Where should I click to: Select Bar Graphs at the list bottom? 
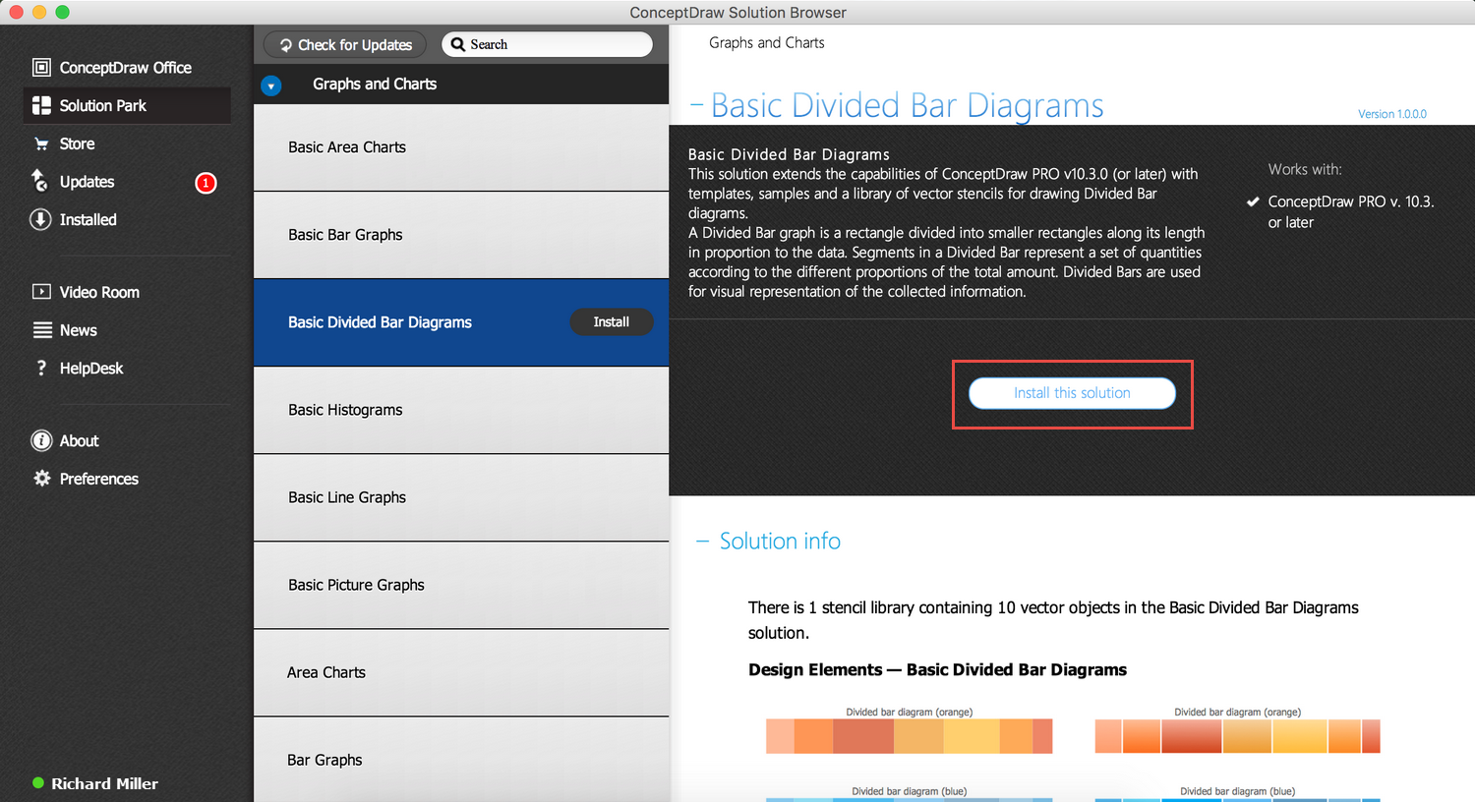click(461, 760)
